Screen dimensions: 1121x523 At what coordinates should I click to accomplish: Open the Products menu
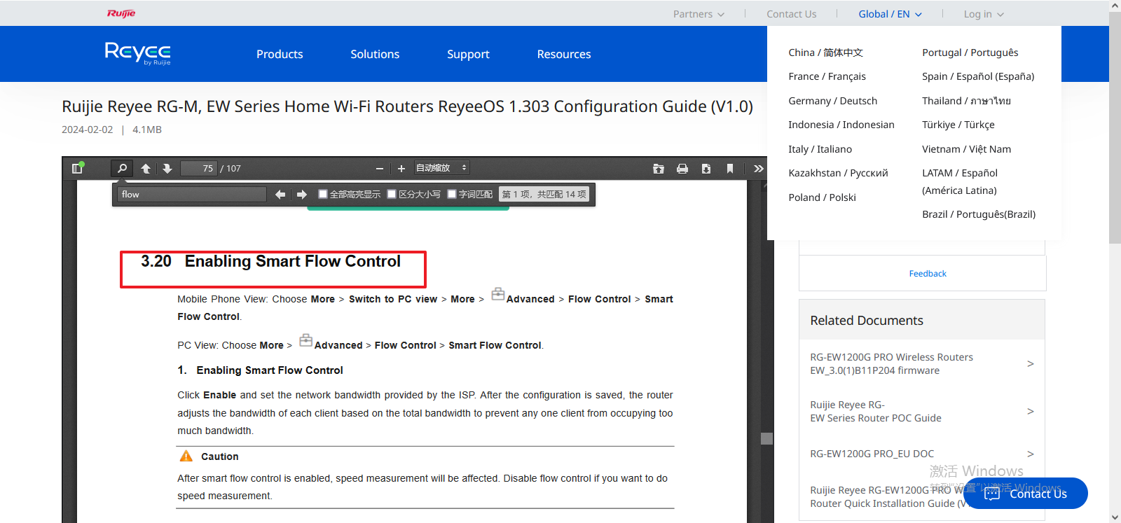pyautogui.click(x=280, y=54)
